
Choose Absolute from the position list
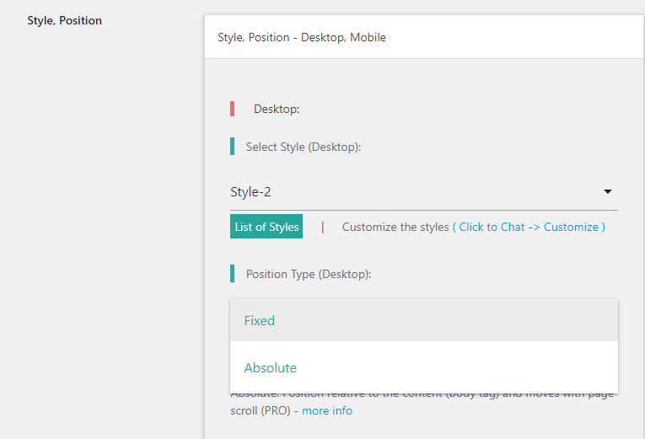270,368
